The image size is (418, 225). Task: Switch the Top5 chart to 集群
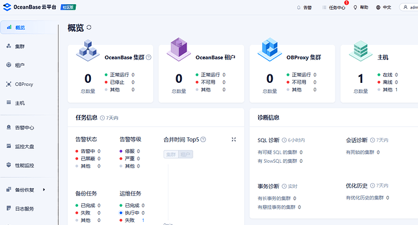[x=171, y=154]
